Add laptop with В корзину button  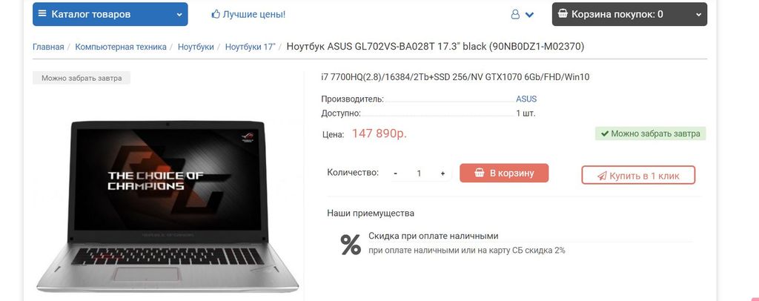504,173
